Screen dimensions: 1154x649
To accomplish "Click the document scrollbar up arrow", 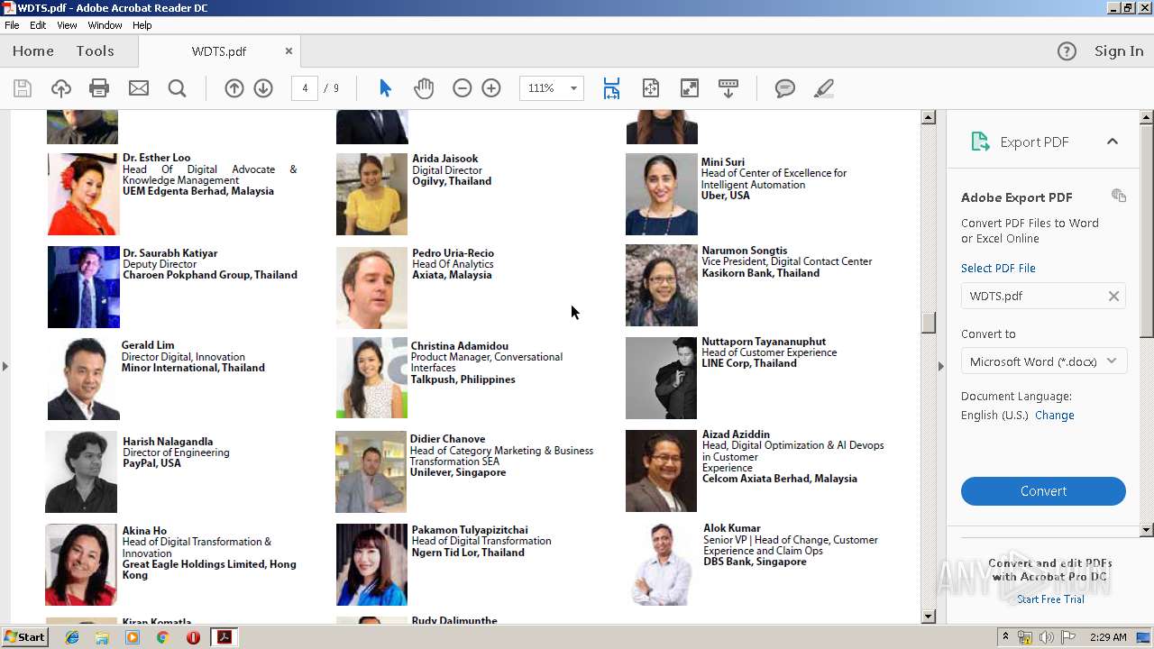I will (929, 117).
